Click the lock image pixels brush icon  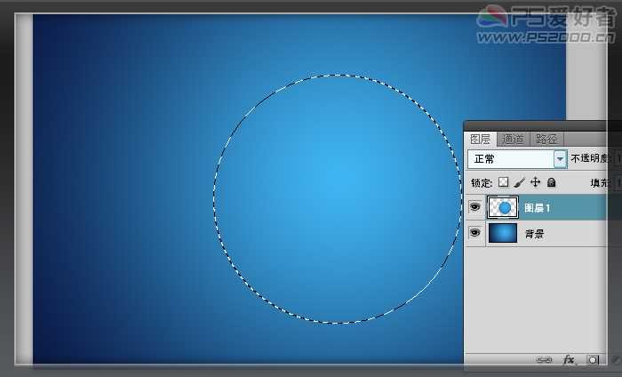520,182
